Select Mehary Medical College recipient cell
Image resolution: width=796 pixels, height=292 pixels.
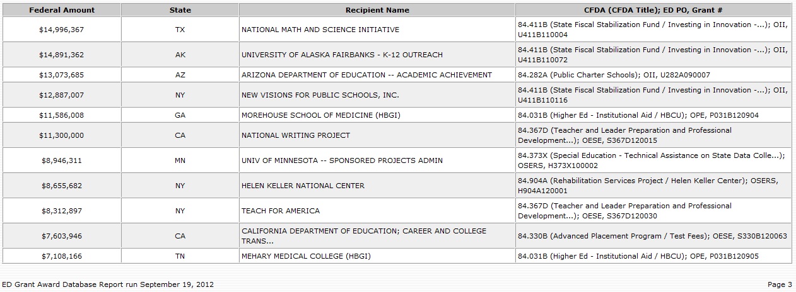point(306,256)
